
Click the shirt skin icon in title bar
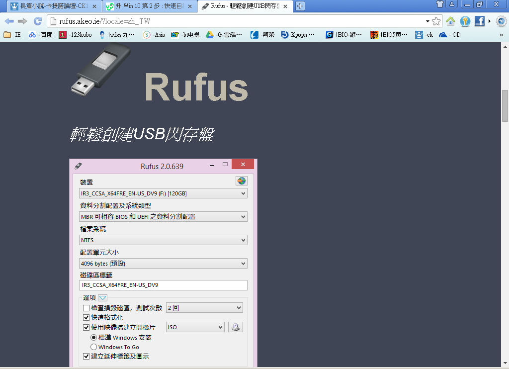(439, 4)
